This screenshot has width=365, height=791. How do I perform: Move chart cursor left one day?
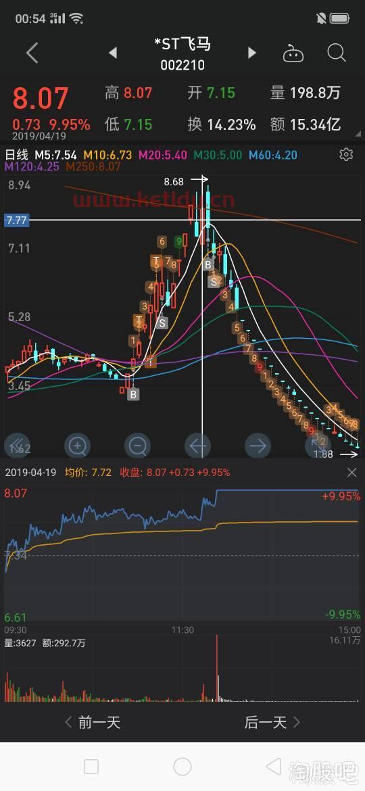(x=197, y=446)
